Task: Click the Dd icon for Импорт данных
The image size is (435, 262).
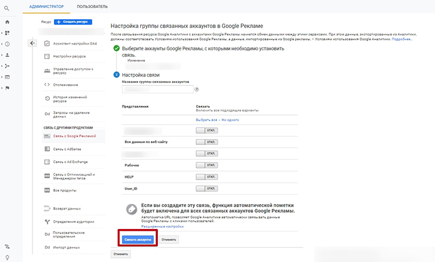Action: point(47,248)
